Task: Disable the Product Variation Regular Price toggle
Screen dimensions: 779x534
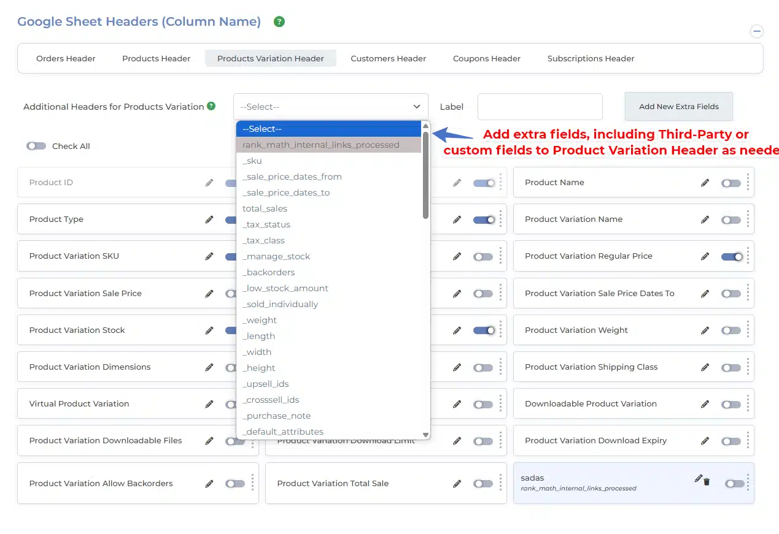Action: pos(731,256)
